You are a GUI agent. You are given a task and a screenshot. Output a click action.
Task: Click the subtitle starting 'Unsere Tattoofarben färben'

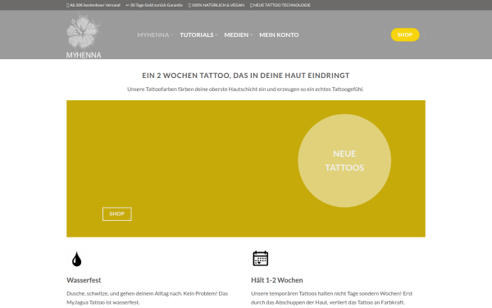(x=245, y=90)
